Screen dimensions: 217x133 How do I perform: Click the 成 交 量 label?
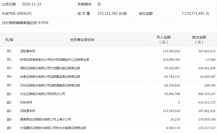[x=84, y=13]
